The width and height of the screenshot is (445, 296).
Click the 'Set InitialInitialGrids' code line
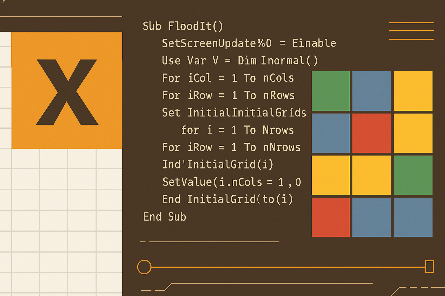[x=234, y=113]
